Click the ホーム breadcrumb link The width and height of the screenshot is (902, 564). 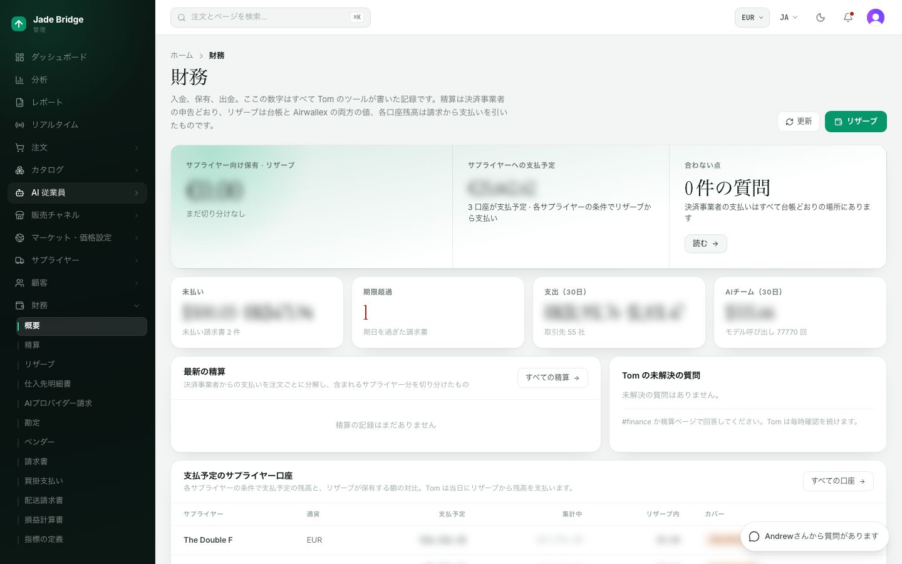tap(182, 56)
